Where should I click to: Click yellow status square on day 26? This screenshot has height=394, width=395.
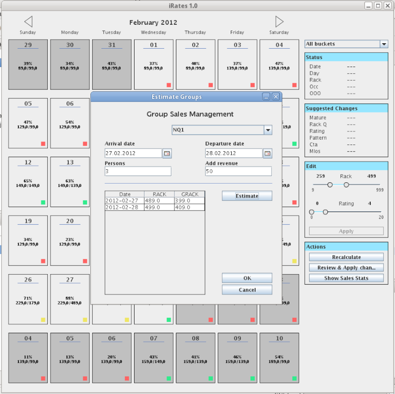(x=43, y=320)
